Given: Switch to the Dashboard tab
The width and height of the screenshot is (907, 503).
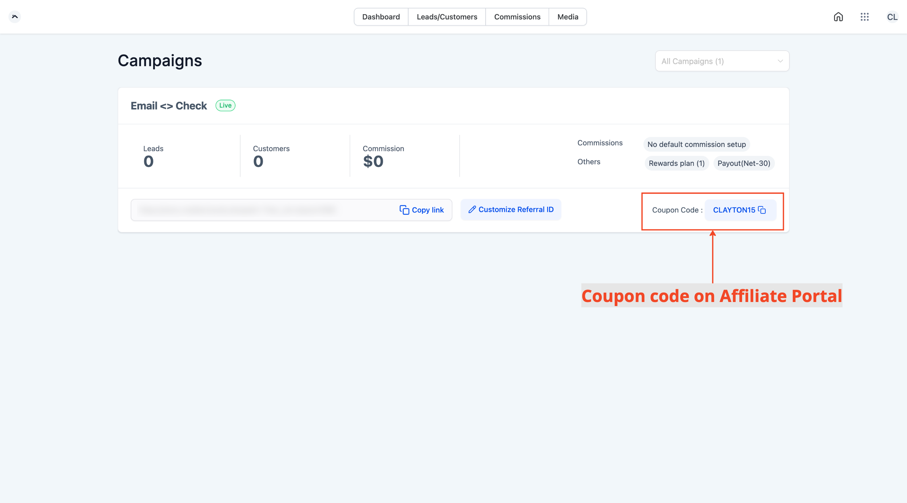Looking at the screenshot, I should click(x=381, y=17).
